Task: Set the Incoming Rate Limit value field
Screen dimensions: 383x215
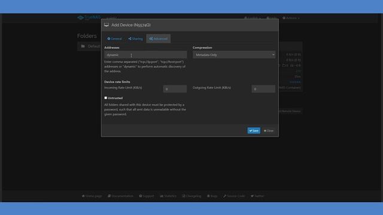Action: (175, 89)
